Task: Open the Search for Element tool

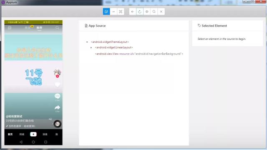Action: pos(154,12)
